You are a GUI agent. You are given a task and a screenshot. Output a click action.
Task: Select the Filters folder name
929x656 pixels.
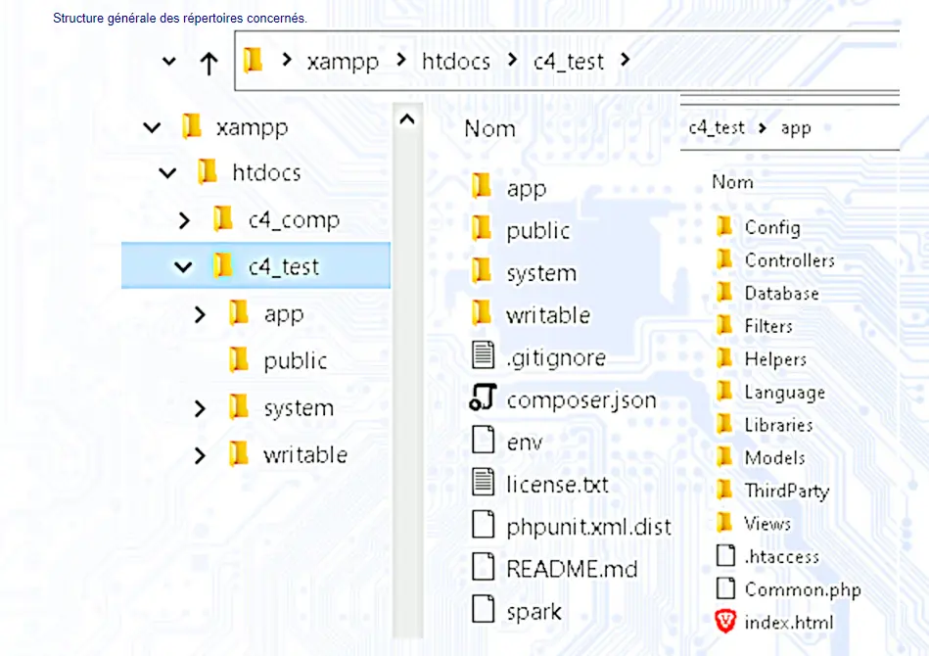point(768,326)
